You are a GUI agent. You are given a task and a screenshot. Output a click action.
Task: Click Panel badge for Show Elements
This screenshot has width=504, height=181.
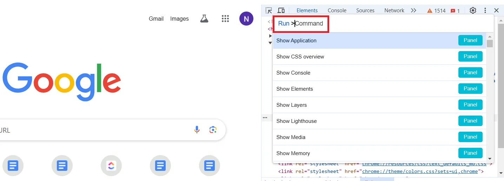point(470,89)
